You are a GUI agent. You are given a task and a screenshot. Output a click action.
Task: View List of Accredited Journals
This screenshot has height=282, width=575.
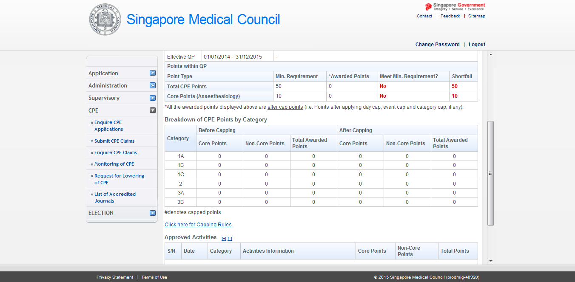tap(115, 197)
